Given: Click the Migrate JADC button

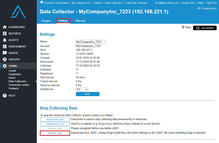Looking at the screenshot, I should [55, 133].
